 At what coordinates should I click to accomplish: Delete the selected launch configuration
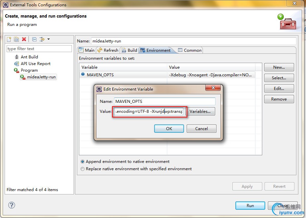click(24, 39)
